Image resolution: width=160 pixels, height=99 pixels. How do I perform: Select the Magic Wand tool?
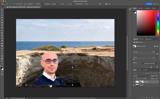tap(2, 17)
